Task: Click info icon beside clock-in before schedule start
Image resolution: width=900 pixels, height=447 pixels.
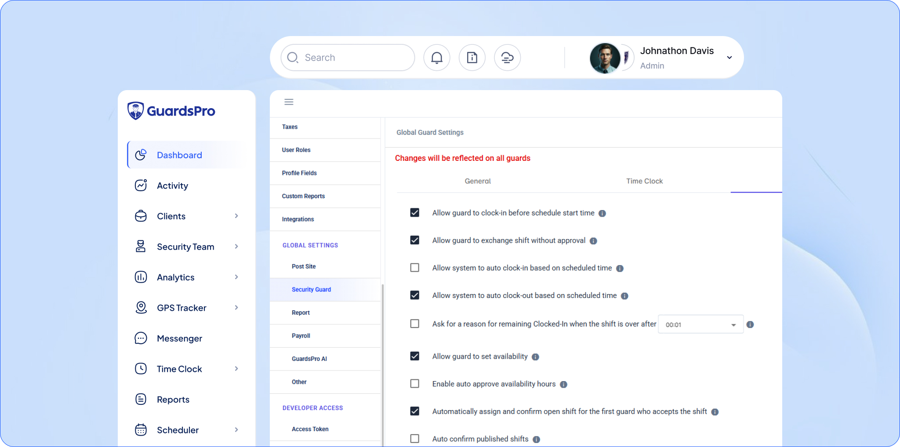Action: (x=602, y=213)
